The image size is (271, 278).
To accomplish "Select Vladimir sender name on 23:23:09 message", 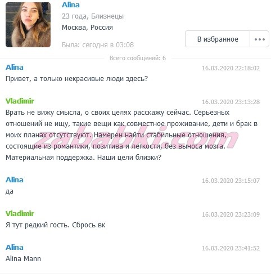I will (20, 214).
